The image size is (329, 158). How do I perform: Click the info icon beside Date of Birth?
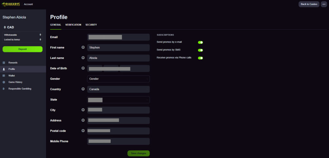pyautogui.click(x=83, y=68)
